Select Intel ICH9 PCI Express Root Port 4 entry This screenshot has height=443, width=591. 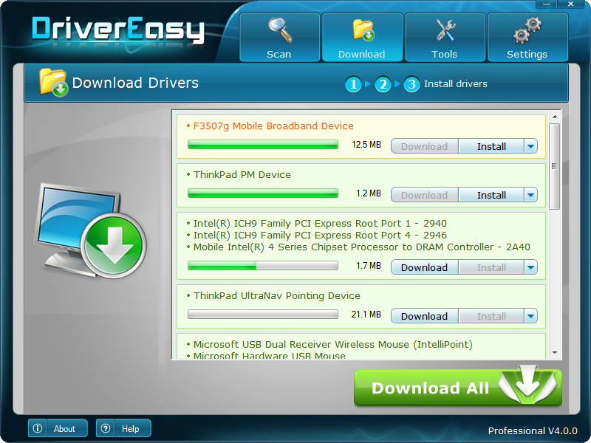(x=320, y=236)
